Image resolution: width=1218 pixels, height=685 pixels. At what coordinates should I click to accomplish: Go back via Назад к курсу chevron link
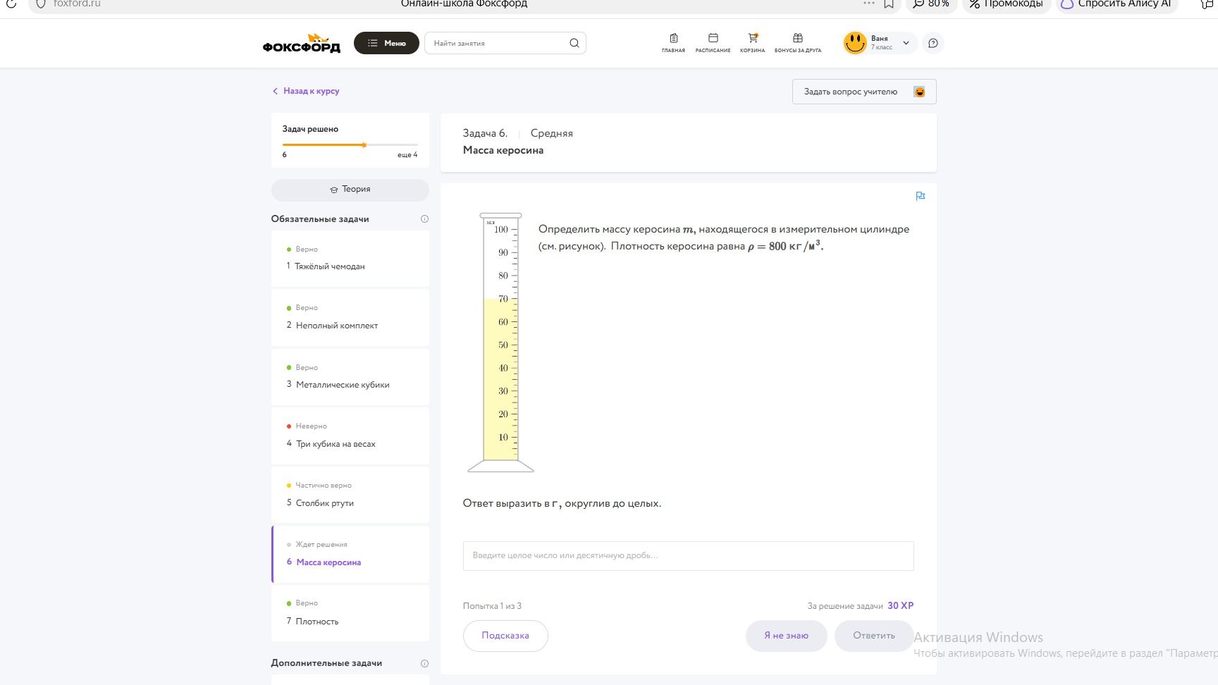(306, 91)
